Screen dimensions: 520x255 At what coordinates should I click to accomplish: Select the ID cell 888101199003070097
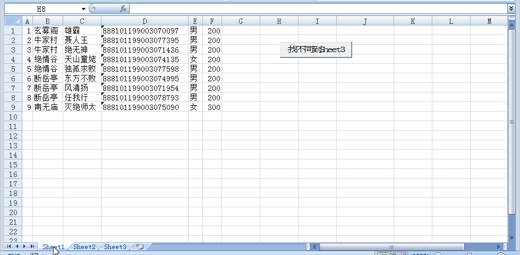tap(144, 31)
